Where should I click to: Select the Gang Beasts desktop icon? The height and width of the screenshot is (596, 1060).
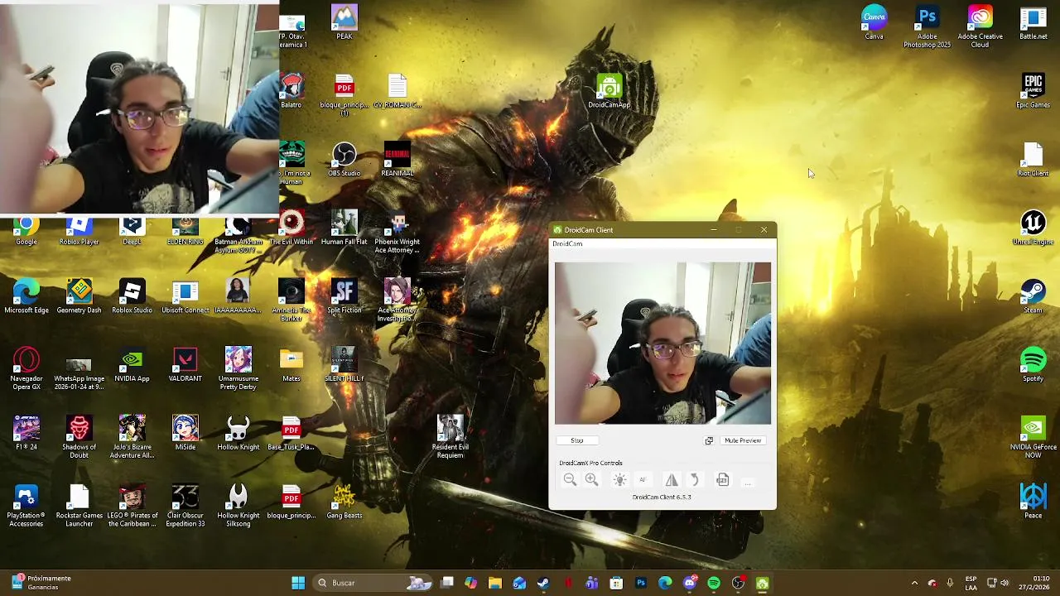344,502
